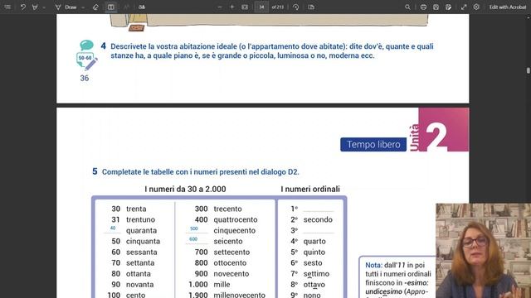Viewport: 531px width, 298px height.
Task: Save the PDF document
Action: point(436,7)
